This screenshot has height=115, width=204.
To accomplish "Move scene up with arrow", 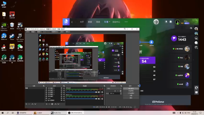I will coord(32,104).
